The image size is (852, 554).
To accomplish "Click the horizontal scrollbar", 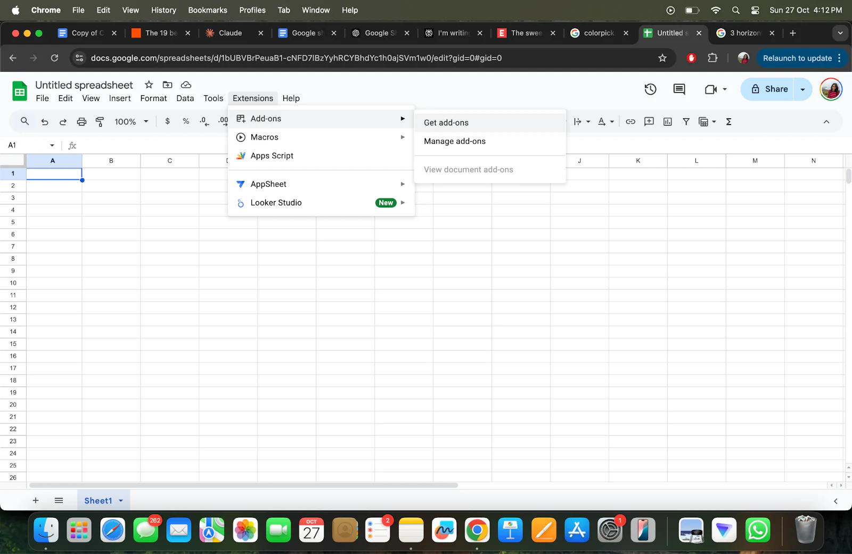I will [x=243, y=485].
